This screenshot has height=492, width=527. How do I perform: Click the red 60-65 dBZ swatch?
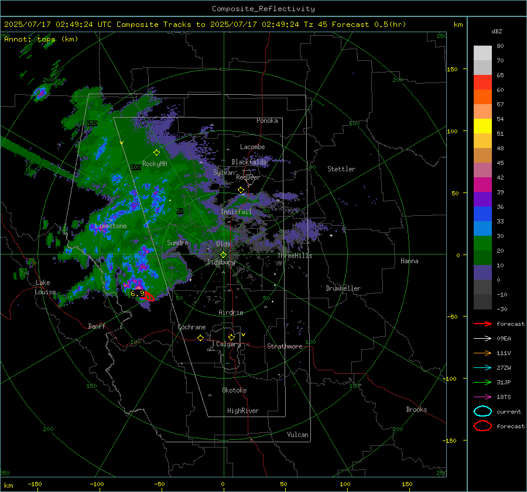click(x=482, y=82)
